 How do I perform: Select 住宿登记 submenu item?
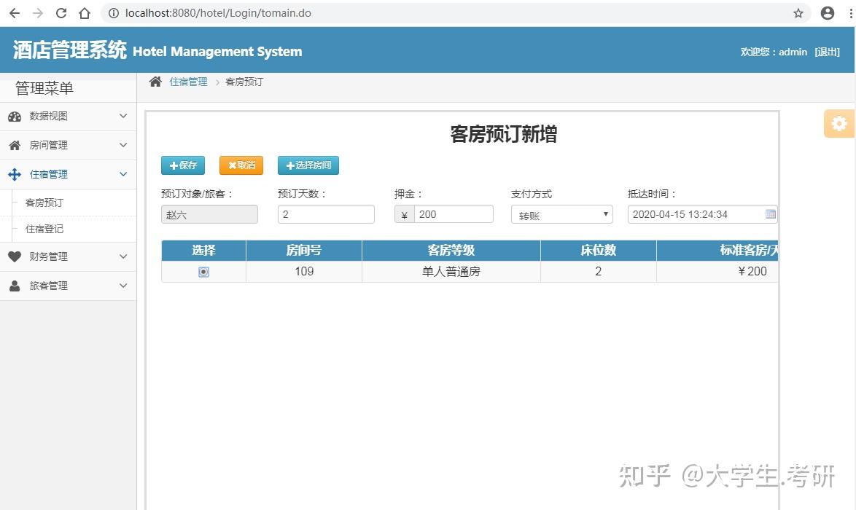point(44,229)
